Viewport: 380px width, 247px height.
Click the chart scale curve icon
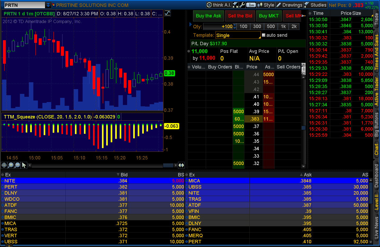coord(168,13)
